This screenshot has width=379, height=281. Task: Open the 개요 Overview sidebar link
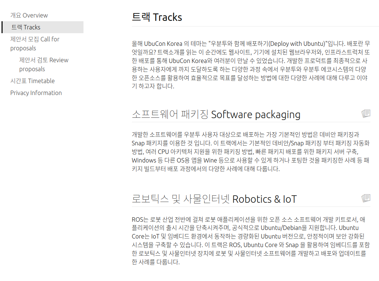click(x=29, y=15)
